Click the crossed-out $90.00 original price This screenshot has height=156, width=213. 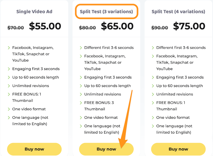tap(159, 28)
